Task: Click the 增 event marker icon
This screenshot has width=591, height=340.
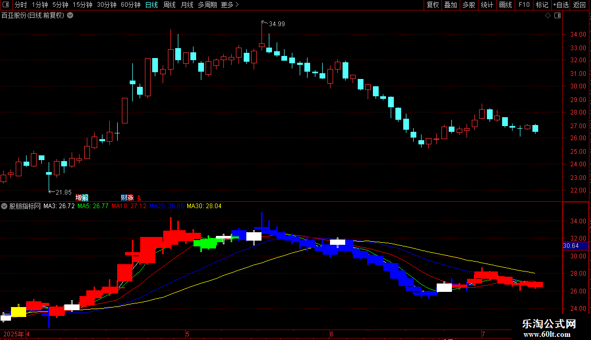Action: pyautogui.click(x=79, y=198)
